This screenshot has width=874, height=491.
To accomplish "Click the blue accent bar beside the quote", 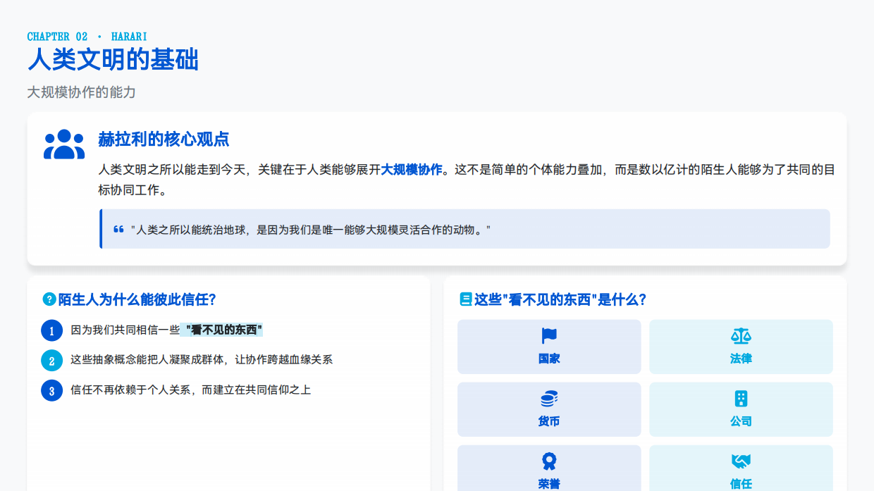I will [100, 228].
